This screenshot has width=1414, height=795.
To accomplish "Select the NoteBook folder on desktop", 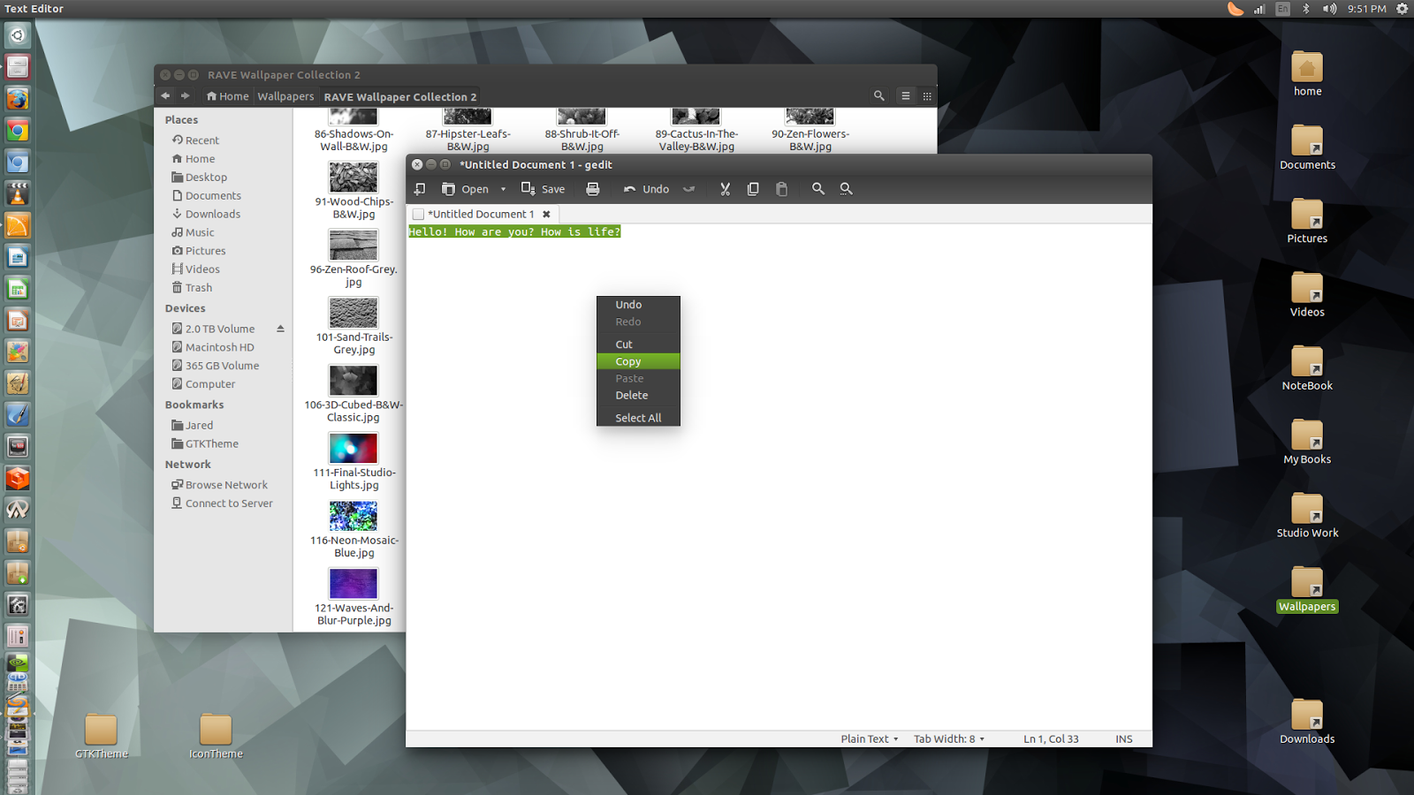I will [1307, 368].
